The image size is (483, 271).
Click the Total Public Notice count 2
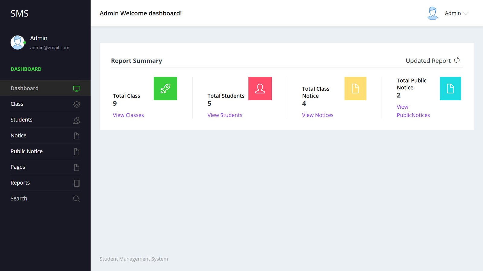click(399, 95)
